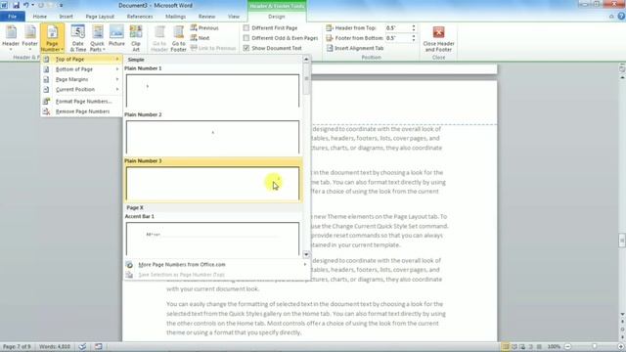The width and height of the screenshot is (626, 352).
Task: Click Close Header and Footer
Action: click(438, 38)
